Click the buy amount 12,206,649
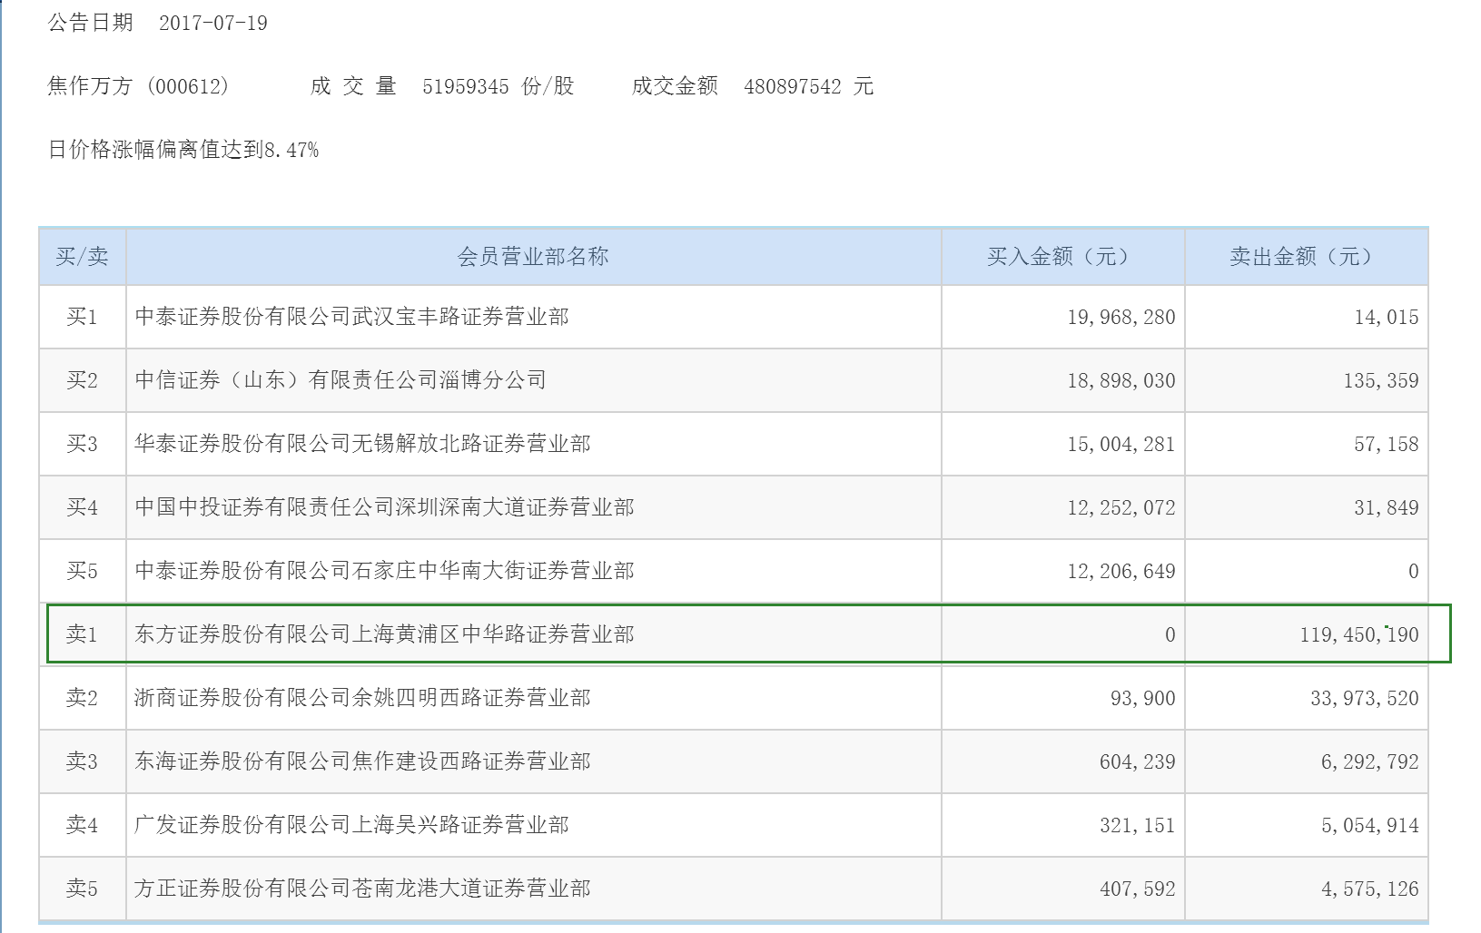The width and height of the screenshot is (1481, 933). [x=1121, y=572]
